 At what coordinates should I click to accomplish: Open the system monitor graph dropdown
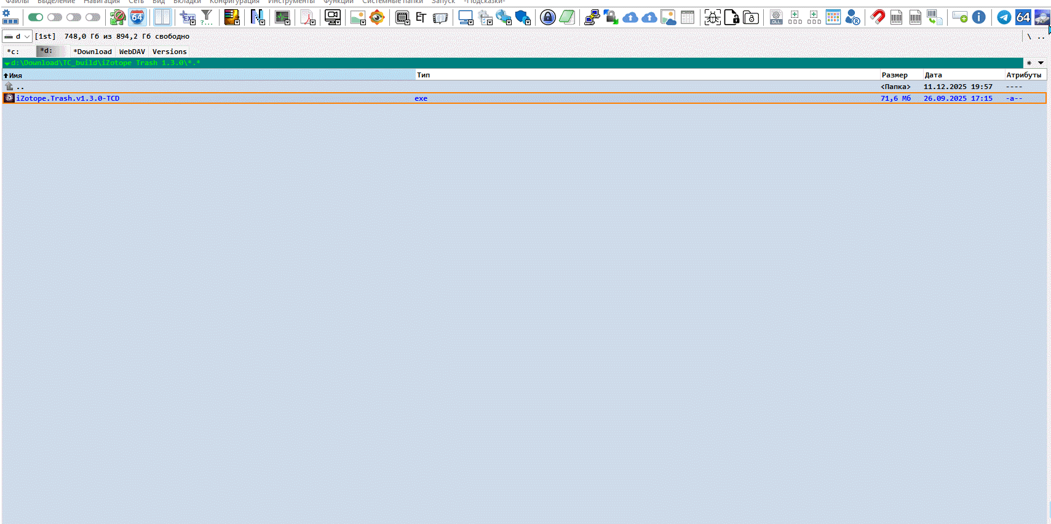click(283, 18)
